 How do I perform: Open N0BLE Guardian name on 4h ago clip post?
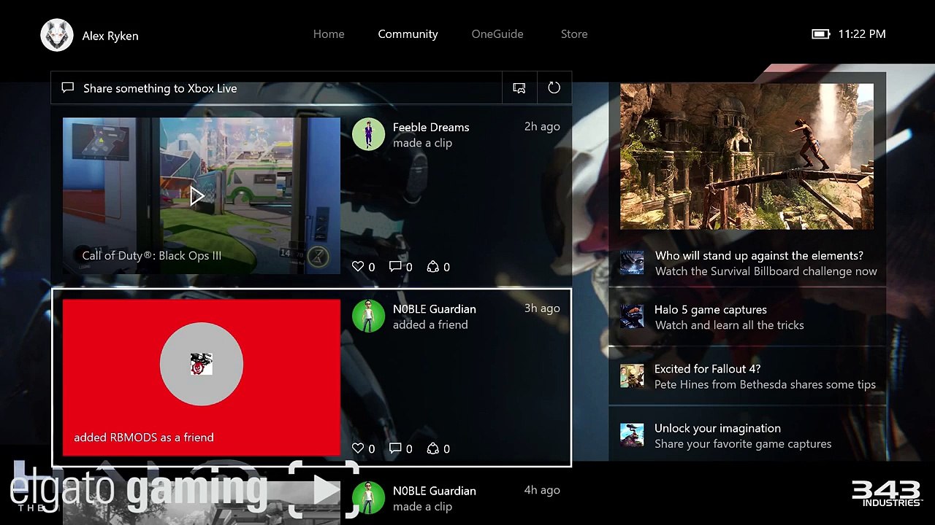(x=434, y=491)
